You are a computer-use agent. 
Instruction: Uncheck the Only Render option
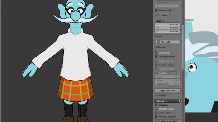[156, 53]
